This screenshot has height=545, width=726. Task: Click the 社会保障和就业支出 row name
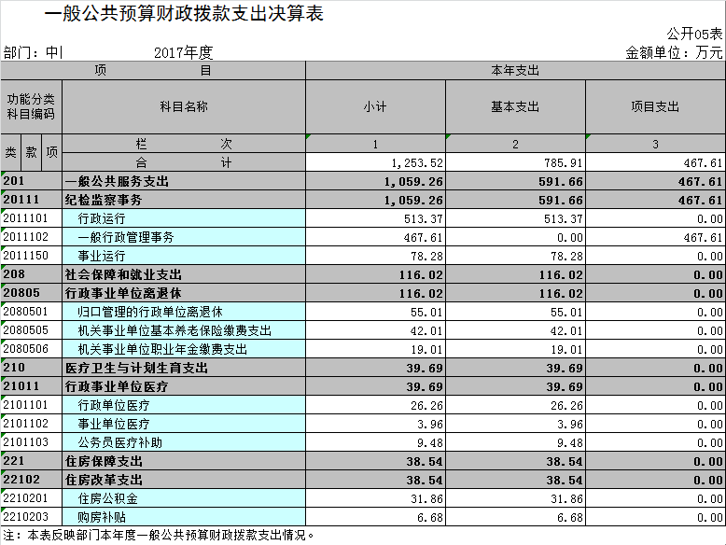[123, 274]
